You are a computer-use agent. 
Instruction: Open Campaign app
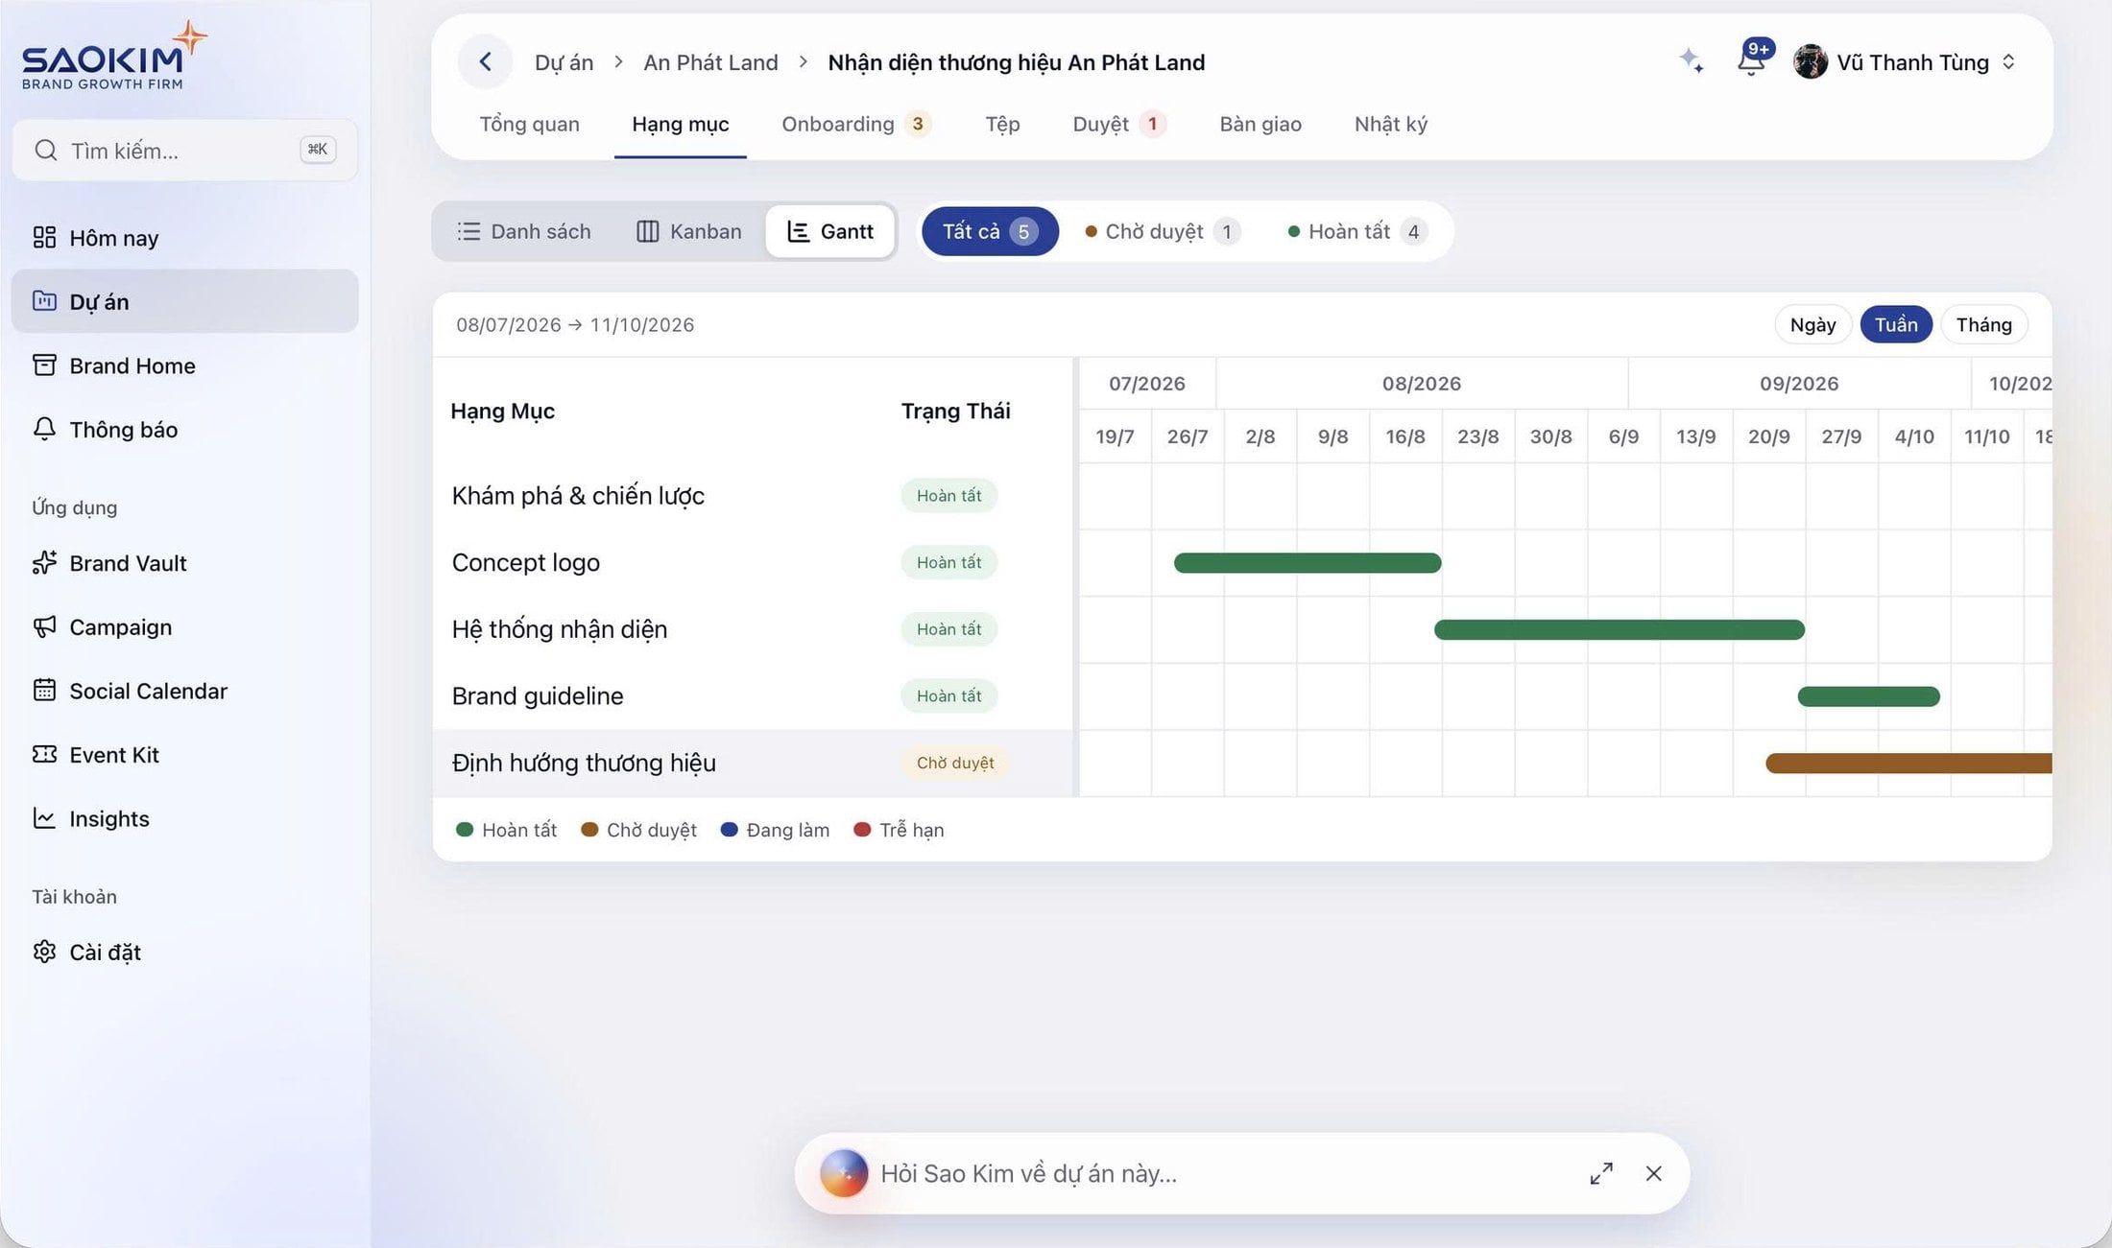pos(184,626)
